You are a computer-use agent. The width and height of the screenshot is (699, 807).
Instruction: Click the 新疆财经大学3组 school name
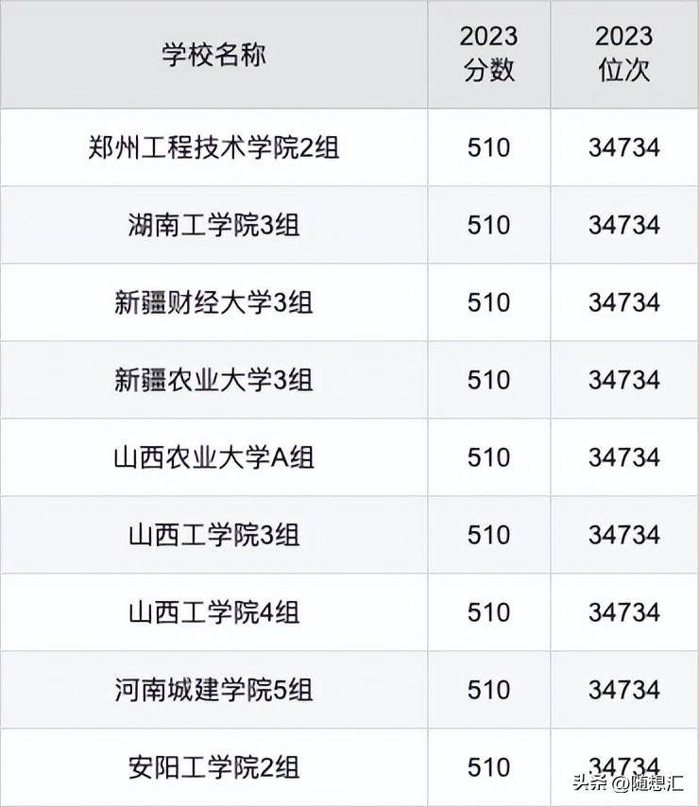click(213, 302)
